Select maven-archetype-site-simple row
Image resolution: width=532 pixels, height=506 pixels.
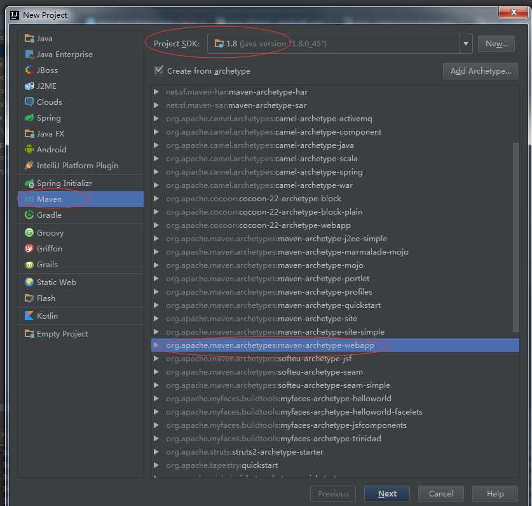[x=335, y=332]
